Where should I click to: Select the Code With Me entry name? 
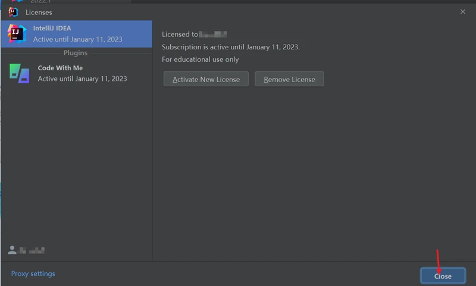[60, 68]
